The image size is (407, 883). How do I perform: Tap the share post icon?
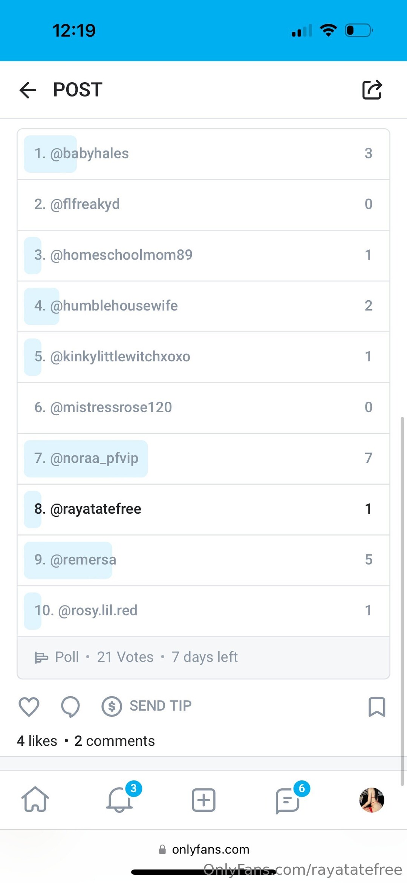click(372, 90)
